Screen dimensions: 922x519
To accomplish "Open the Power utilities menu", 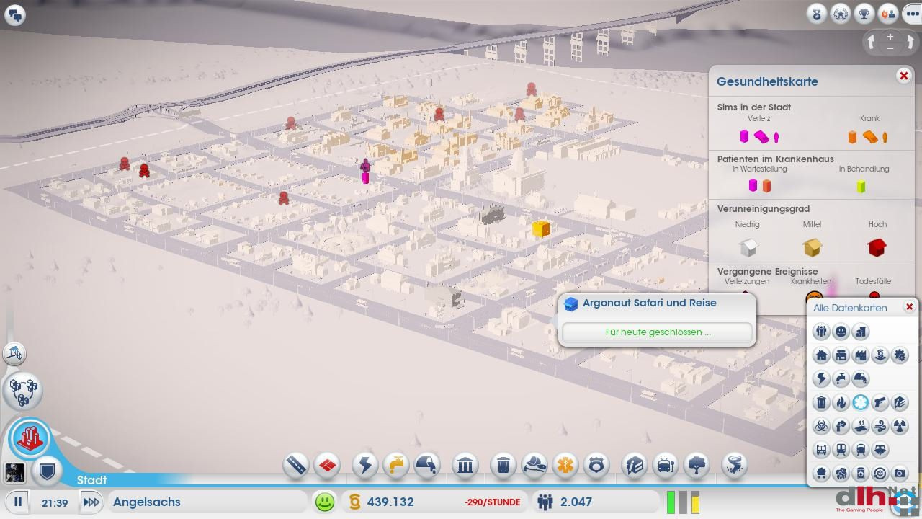I will 365,466.
